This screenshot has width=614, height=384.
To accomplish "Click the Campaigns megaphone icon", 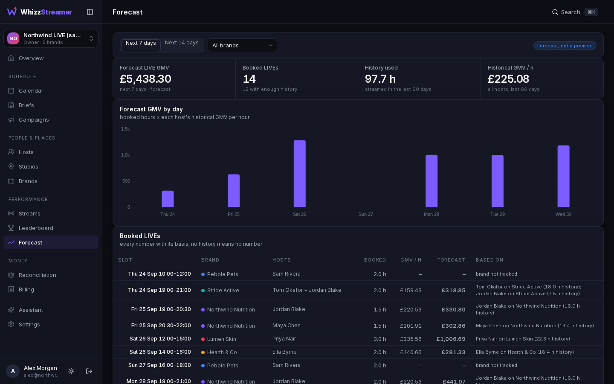I will coord(11,119).
